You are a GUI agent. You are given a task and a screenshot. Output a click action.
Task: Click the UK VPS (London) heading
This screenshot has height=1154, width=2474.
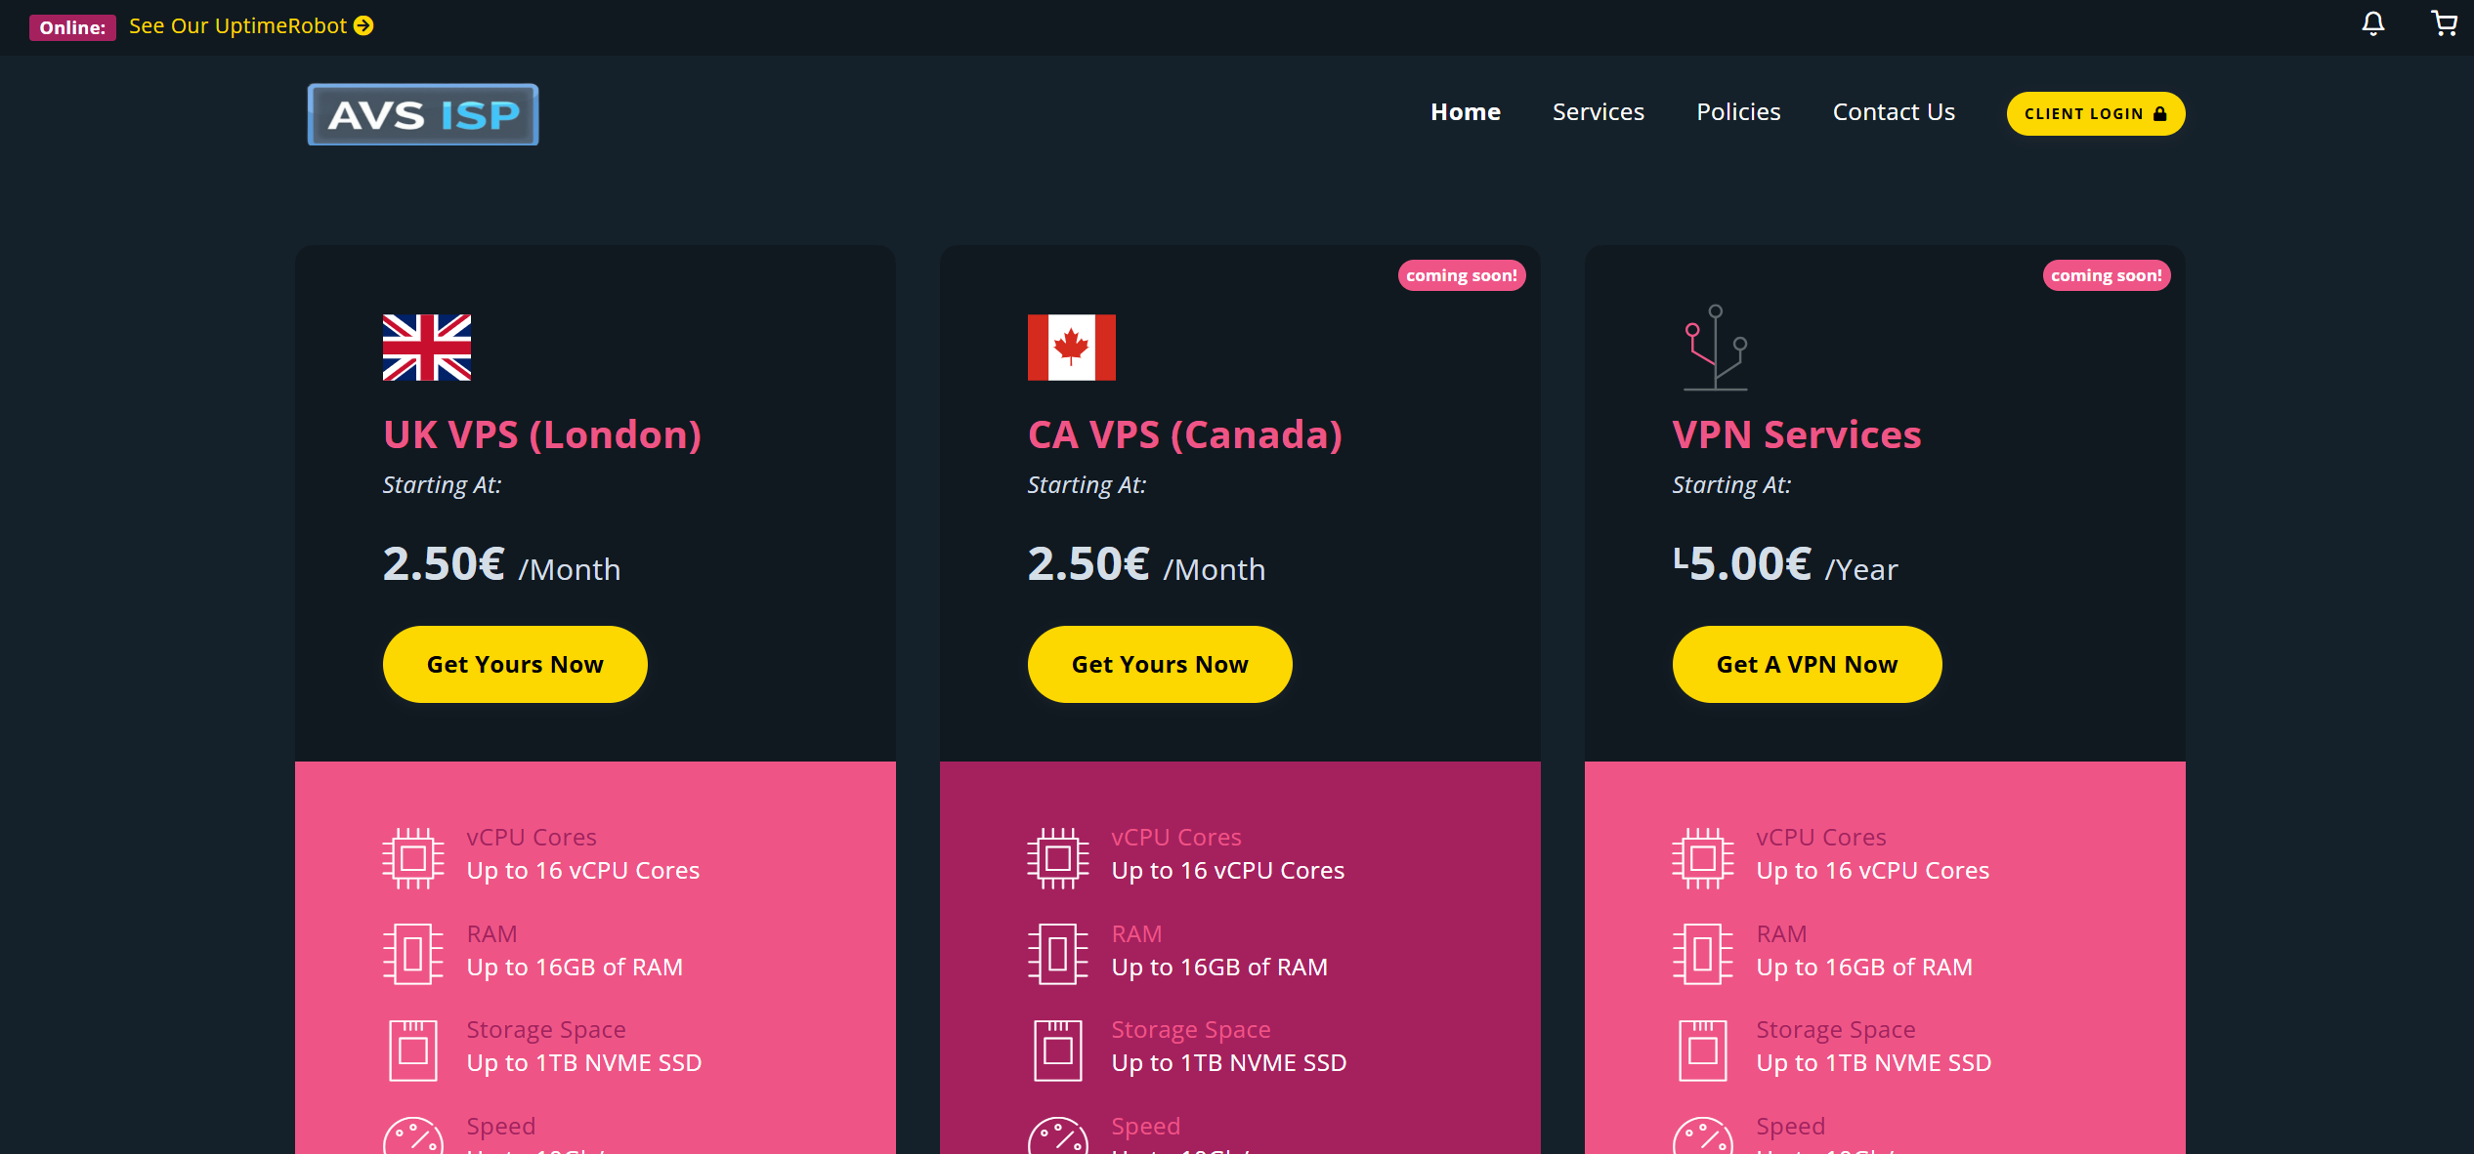[542, 434]
